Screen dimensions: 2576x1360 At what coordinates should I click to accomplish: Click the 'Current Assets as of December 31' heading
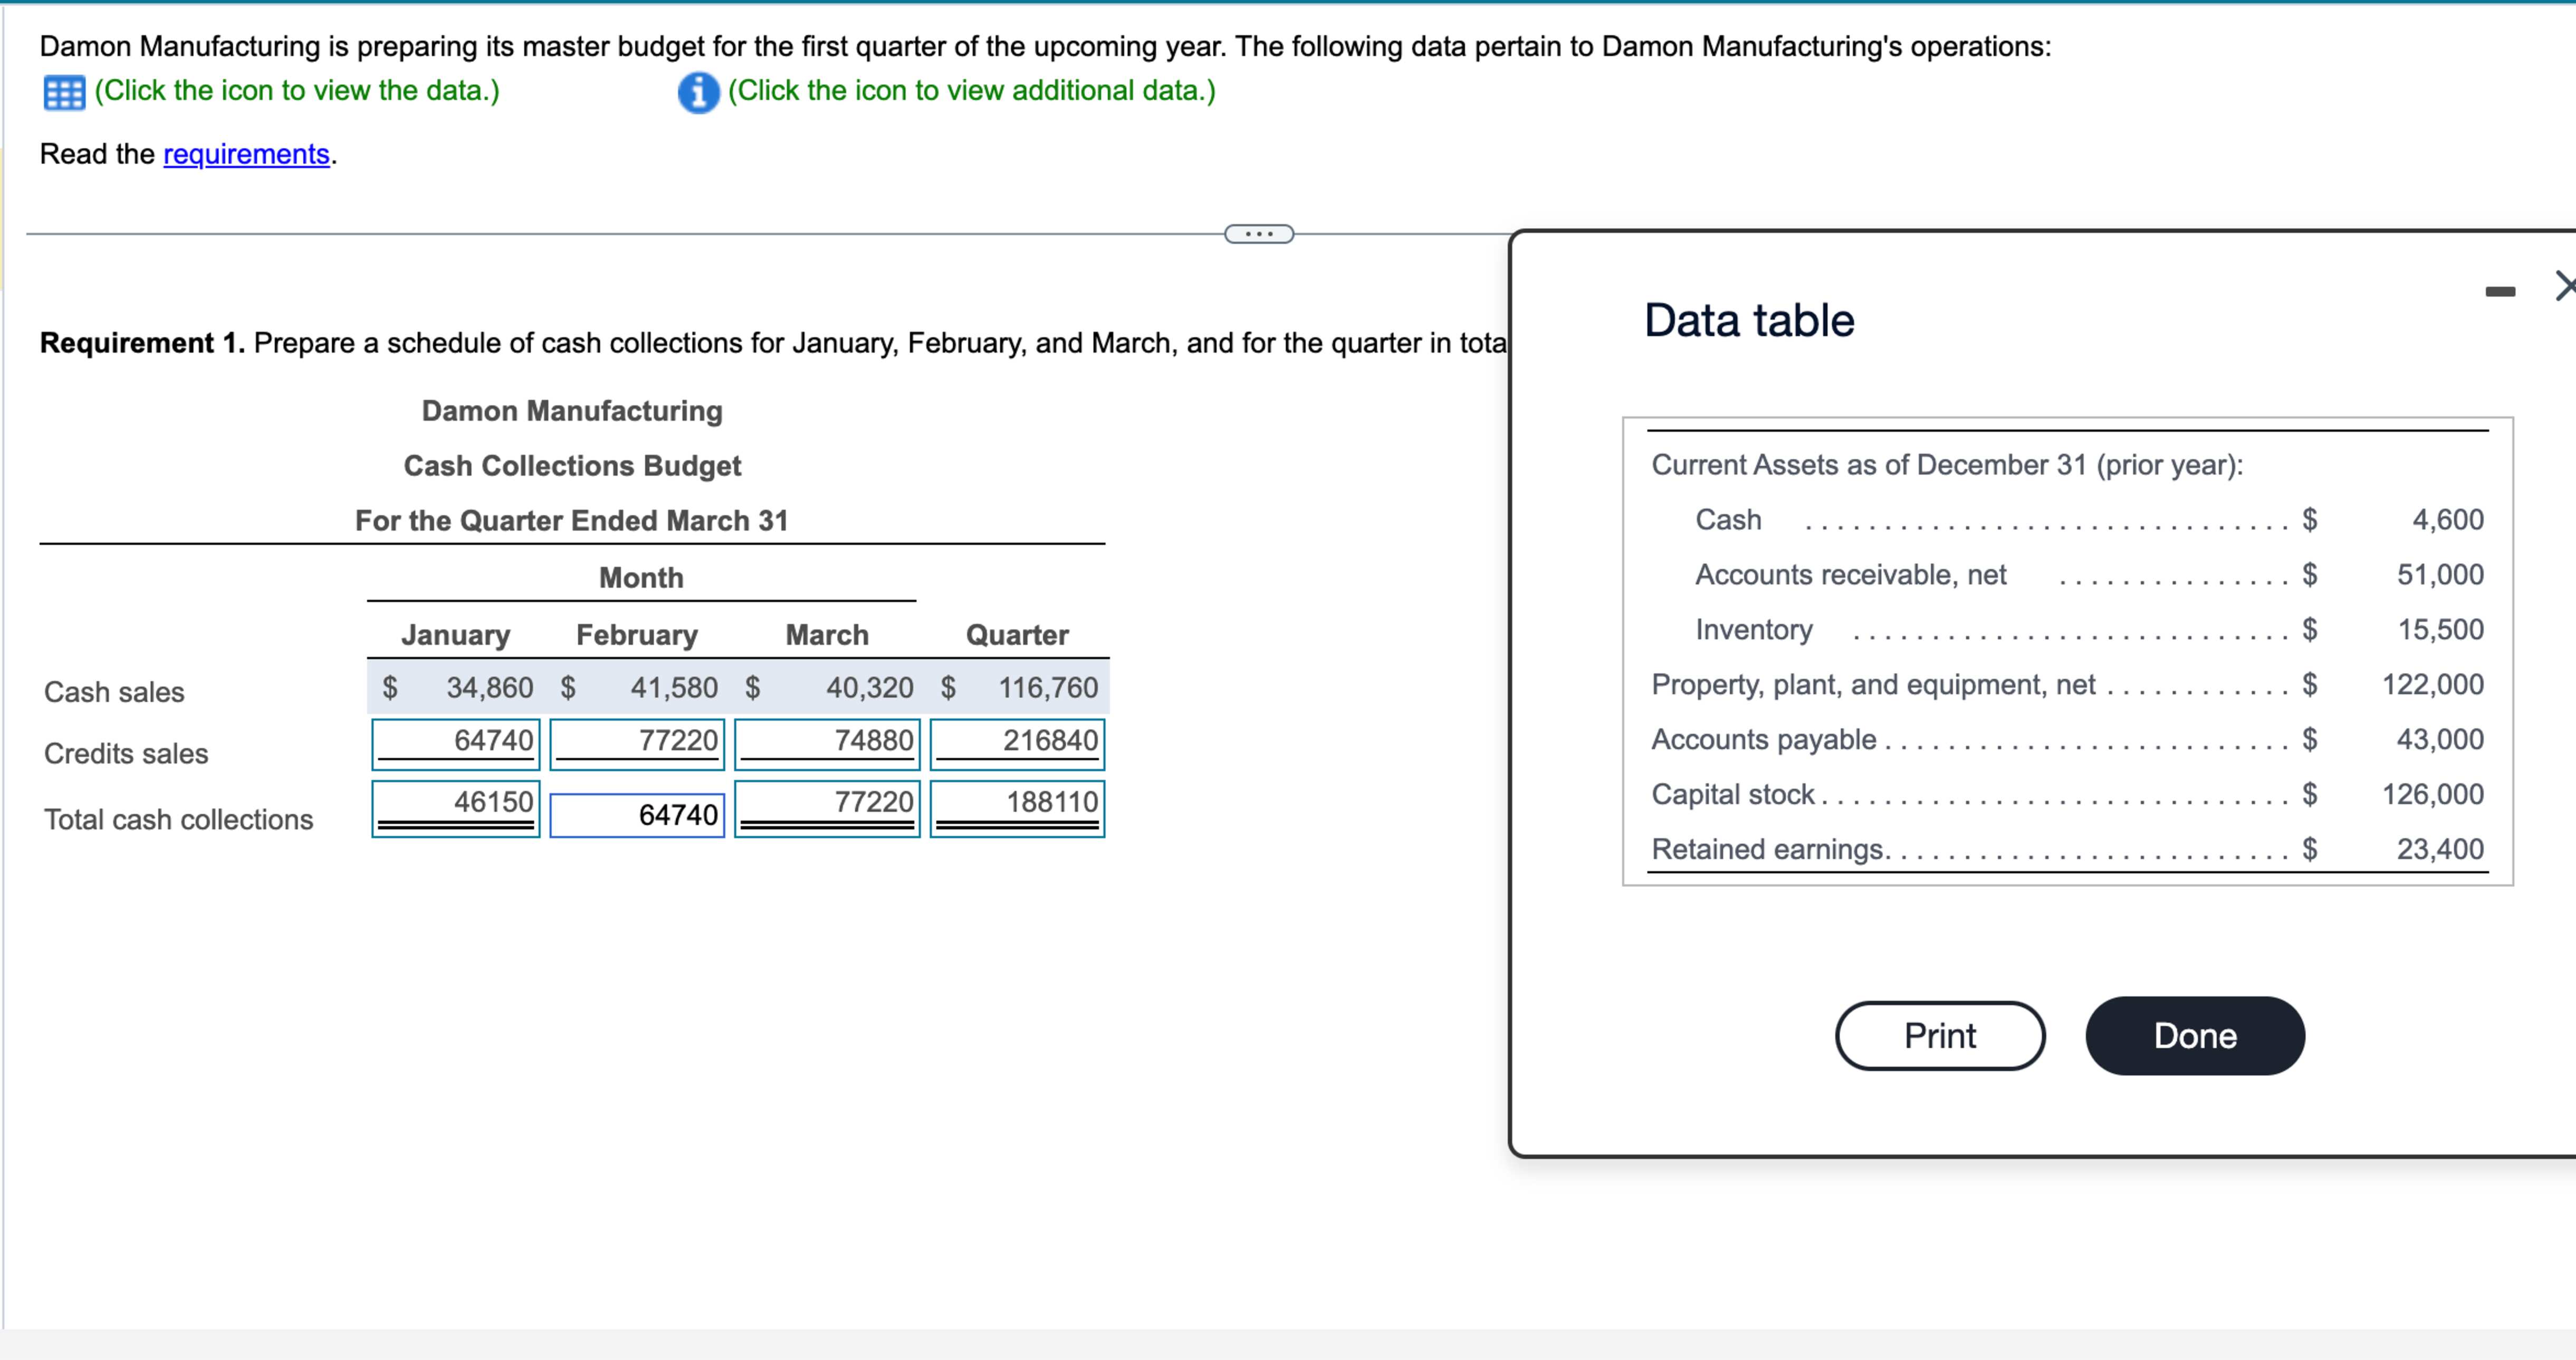click(x=1947, y=465)
